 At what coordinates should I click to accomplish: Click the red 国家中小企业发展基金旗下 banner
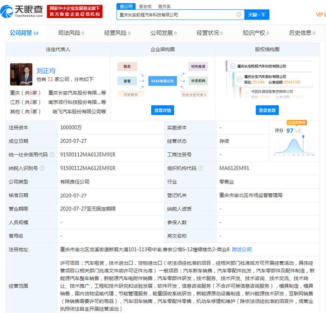75,12
